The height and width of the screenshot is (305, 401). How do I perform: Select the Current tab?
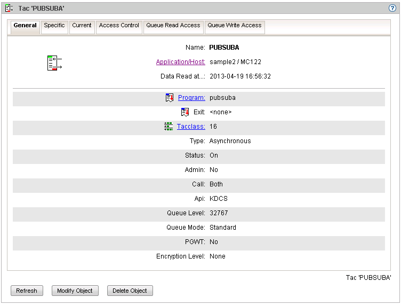pyautogui.click(x=82, y=26)
